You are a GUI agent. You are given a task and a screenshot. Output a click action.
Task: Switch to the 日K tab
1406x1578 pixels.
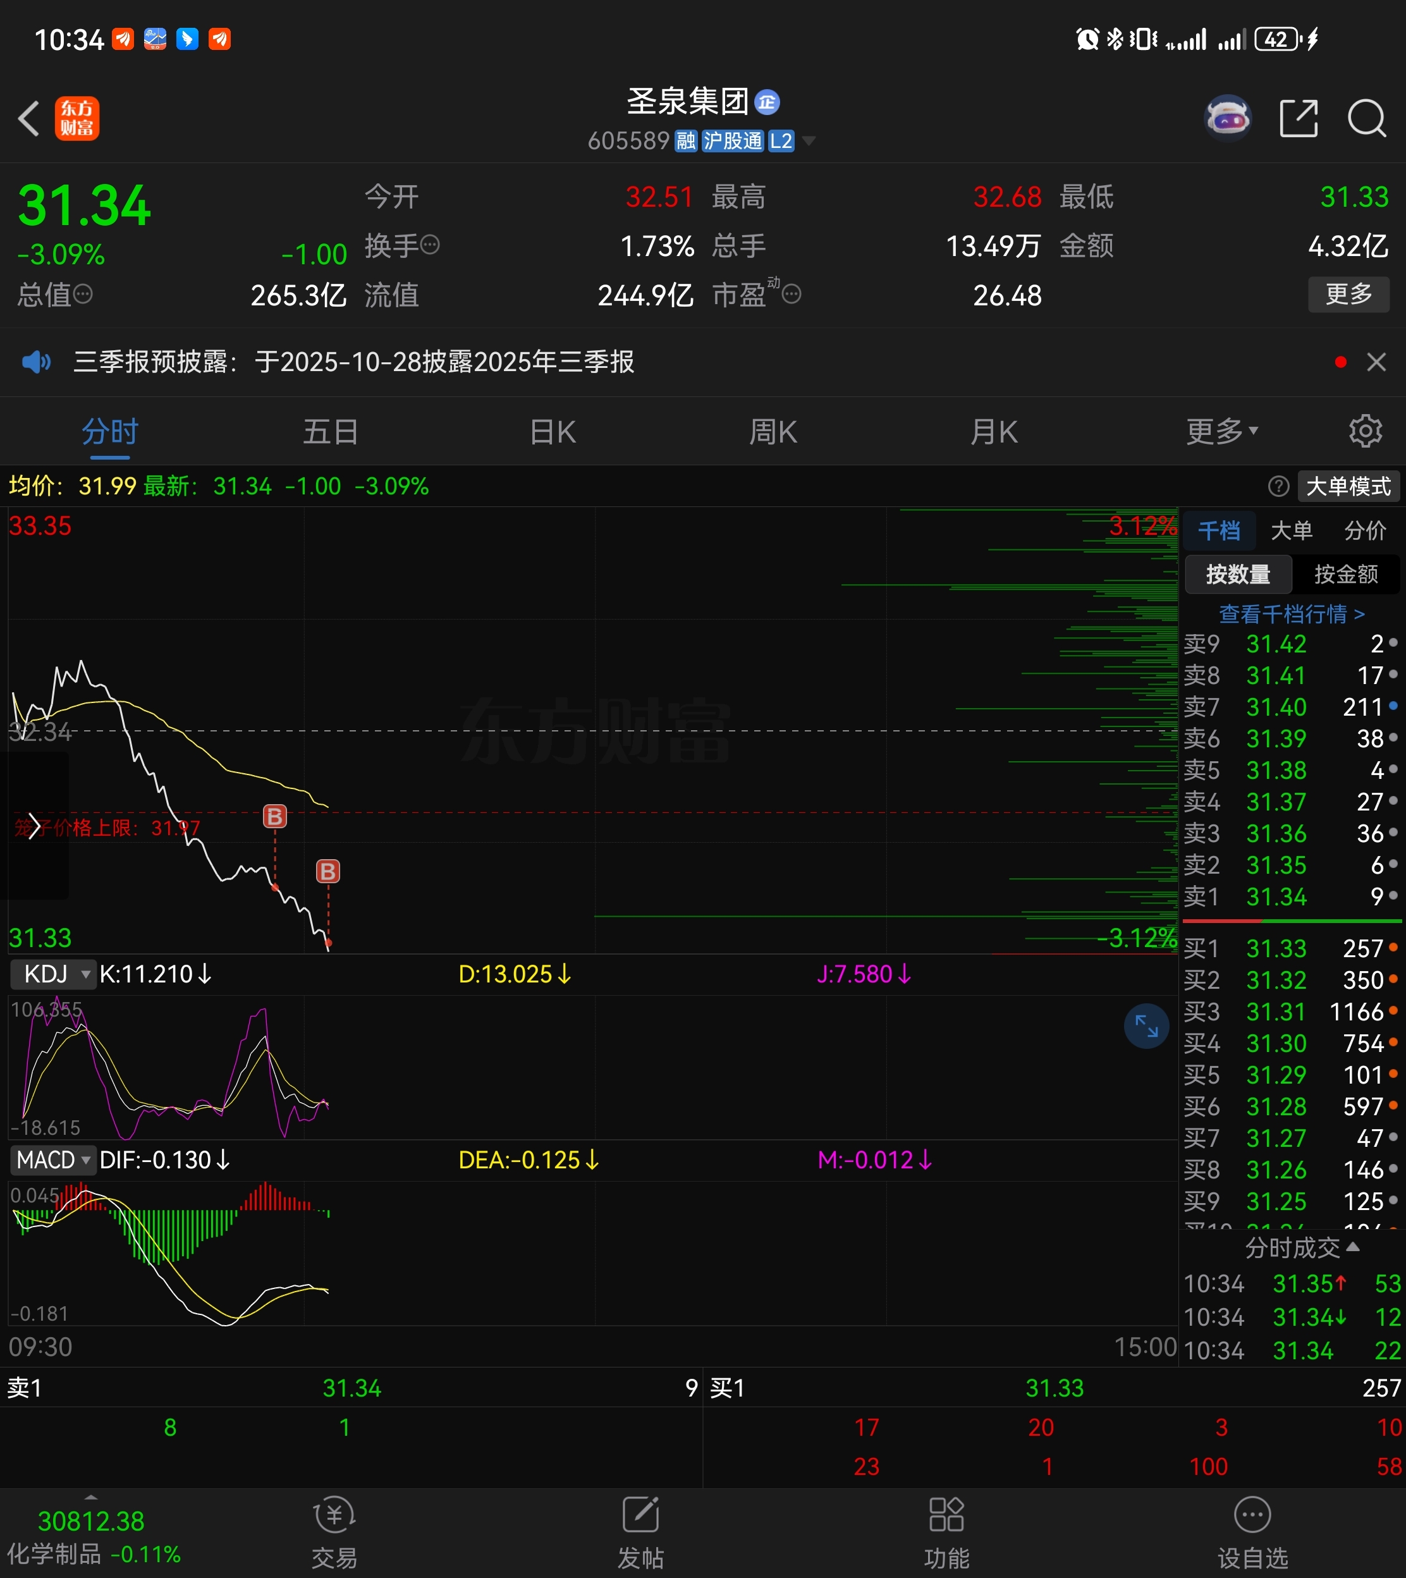(553, 431)
